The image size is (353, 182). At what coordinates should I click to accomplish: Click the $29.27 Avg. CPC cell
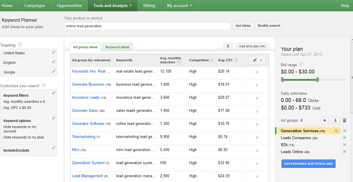click(224, 97)
